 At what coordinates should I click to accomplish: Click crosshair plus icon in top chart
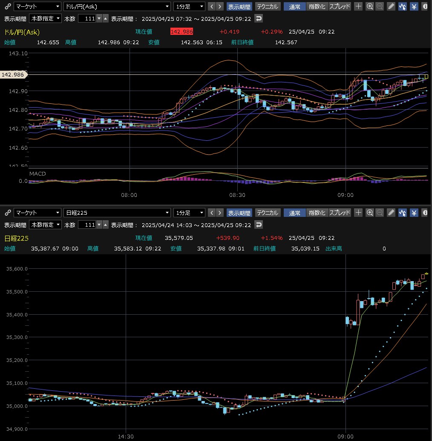(358, 6)
